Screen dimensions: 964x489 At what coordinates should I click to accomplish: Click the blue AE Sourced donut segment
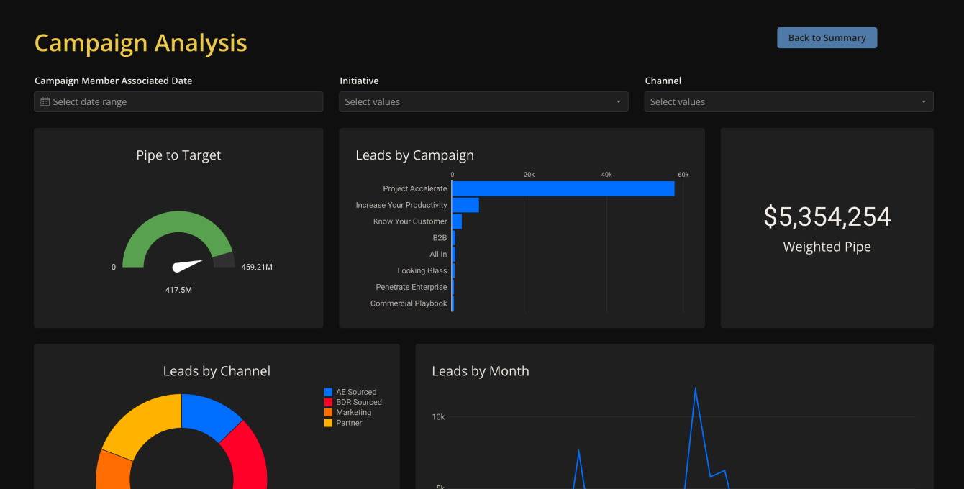(207, 413)
